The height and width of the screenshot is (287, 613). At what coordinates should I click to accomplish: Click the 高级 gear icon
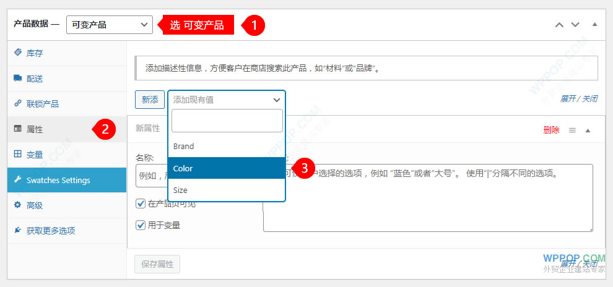pyautogui.click(x=17, y=205)
